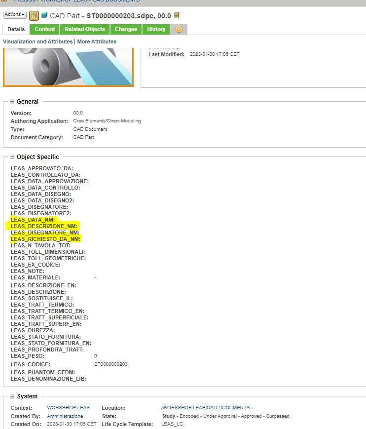
Task: Click the LEAS_DESCRIZIONE_NM attribute label
Action: 44,226
